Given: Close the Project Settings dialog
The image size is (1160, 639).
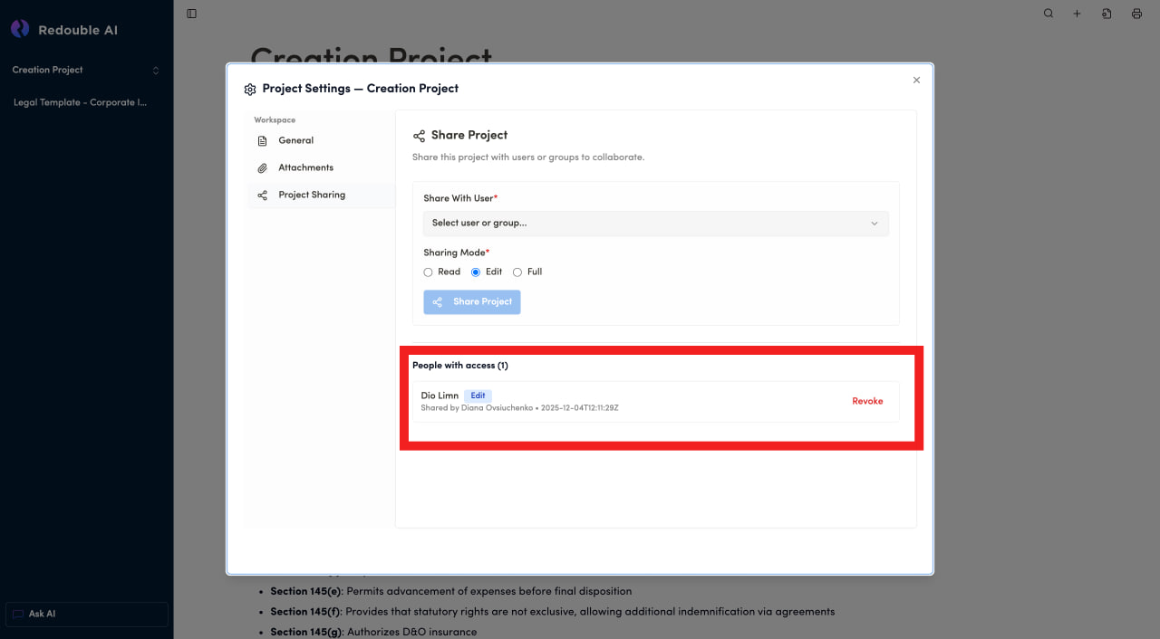Looking at the screenshot, I should [916, 81].
